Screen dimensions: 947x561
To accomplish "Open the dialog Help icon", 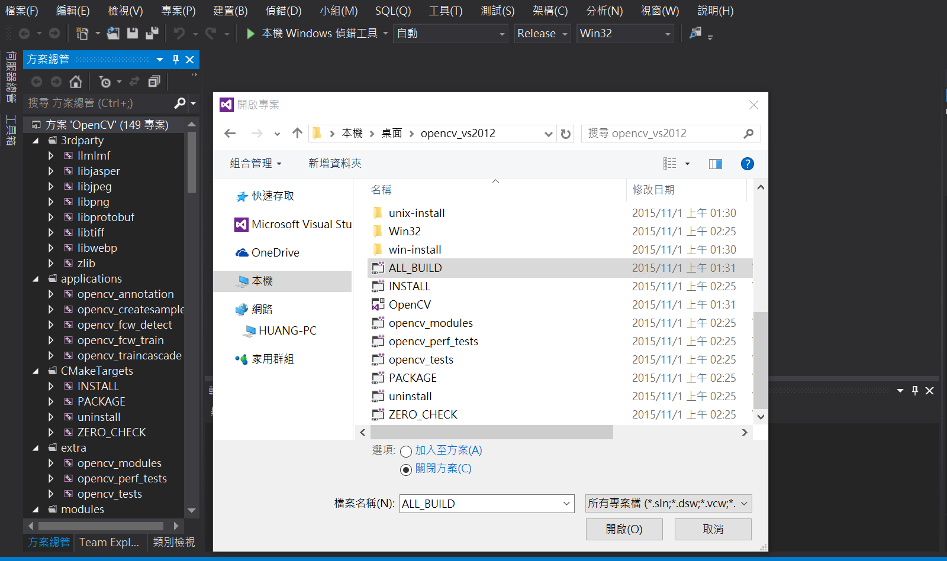I will tap(748, 164).
